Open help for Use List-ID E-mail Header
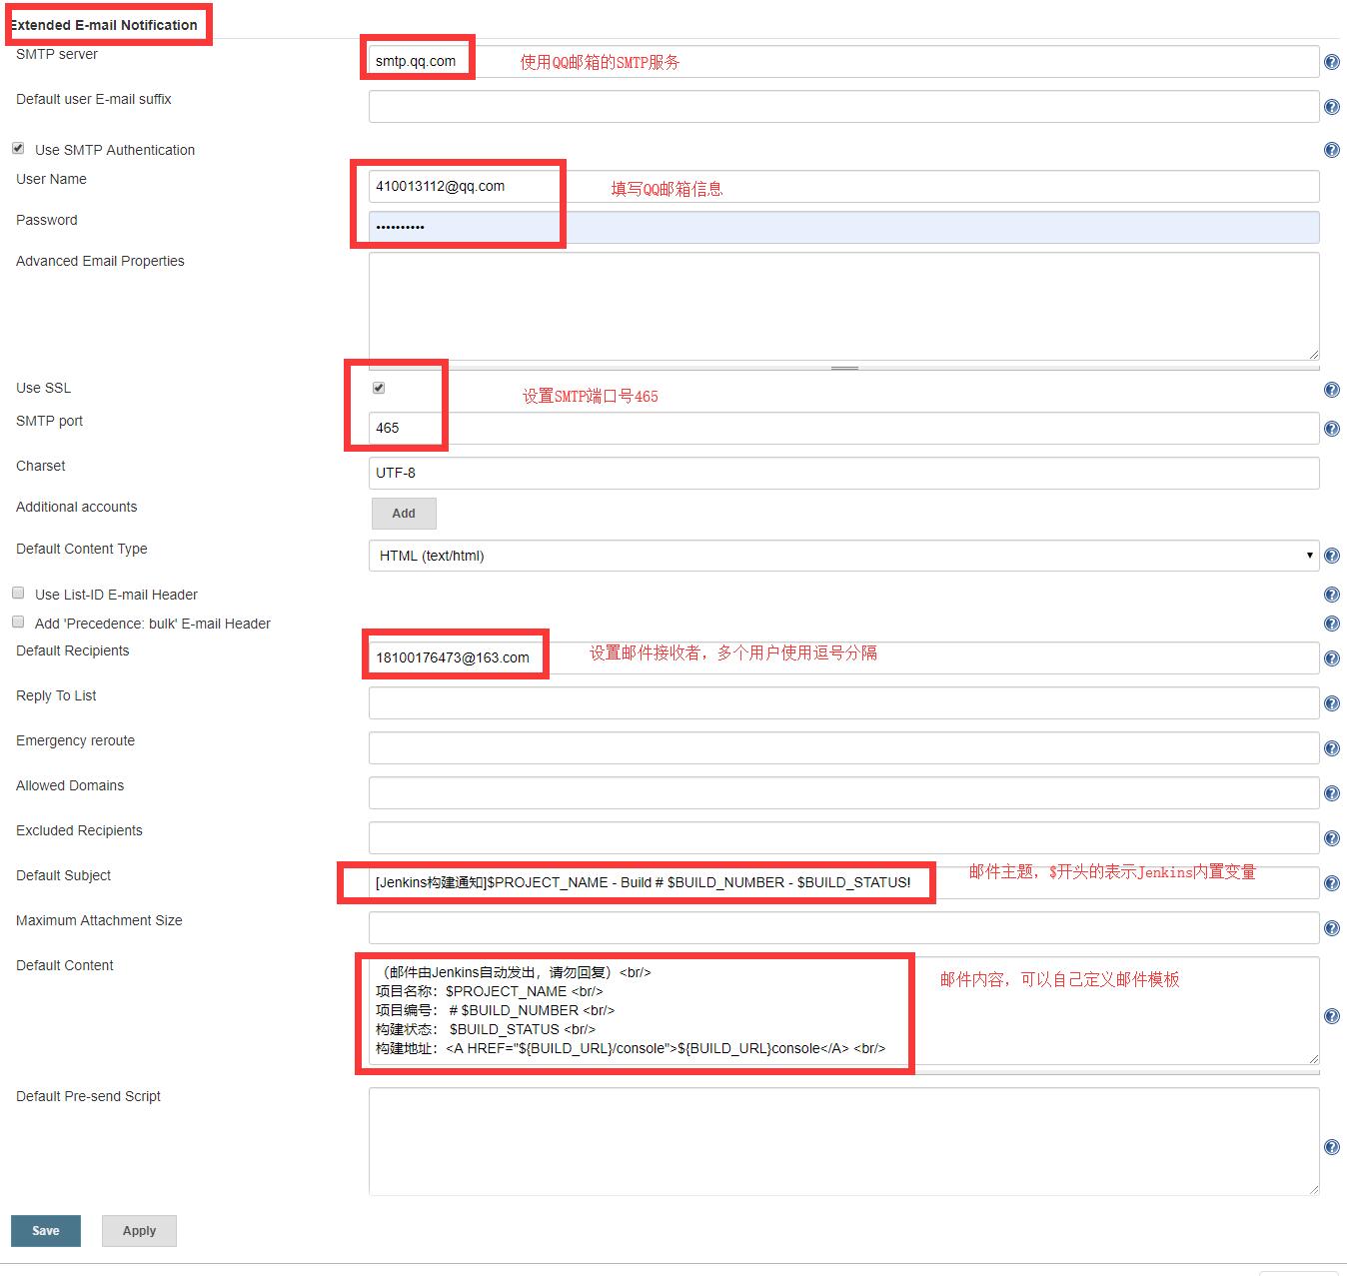 pos(1331,595)
